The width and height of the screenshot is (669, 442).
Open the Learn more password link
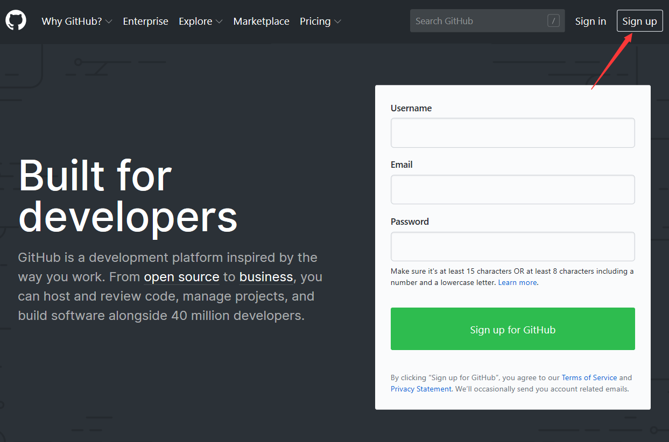(x=517, y=282)
